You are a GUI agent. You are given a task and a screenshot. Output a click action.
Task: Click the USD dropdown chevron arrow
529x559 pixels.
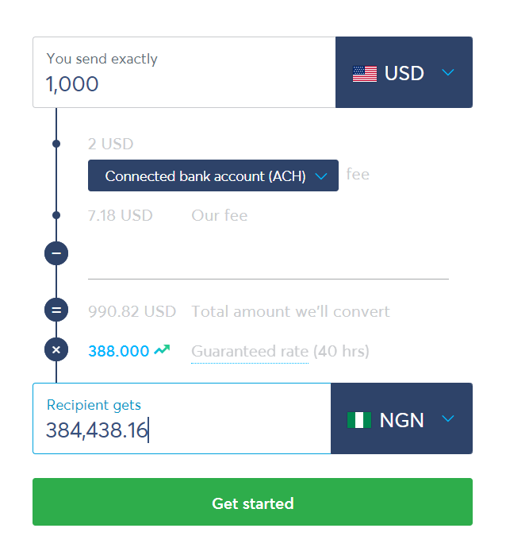(x=448, y=73)
